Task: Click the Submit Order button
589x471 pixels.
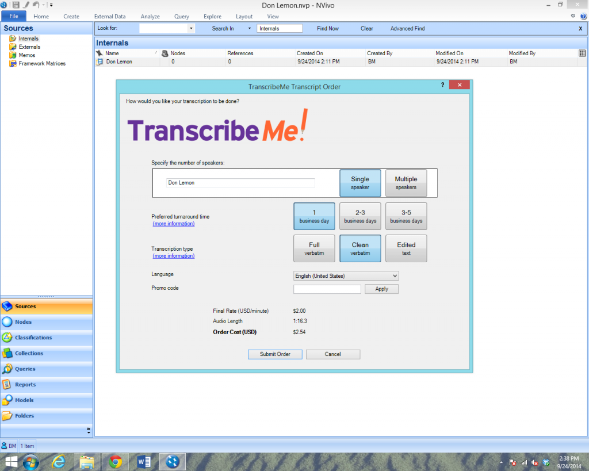Action: tap(275, 354)
